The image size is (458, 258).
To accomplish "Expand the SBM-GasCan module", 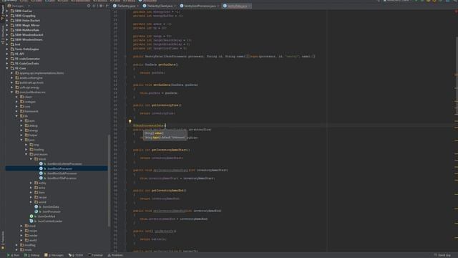I will point(7,11).
